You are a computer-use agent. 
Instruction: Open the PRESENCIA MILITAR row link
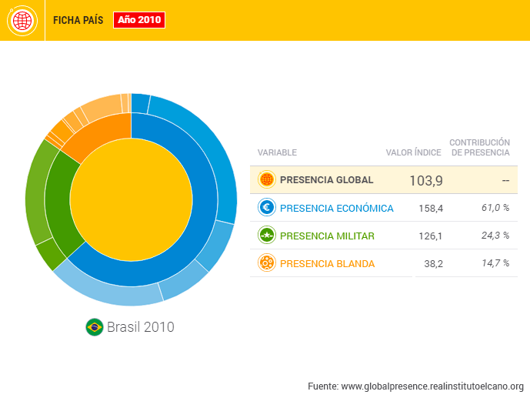(327, 236)
